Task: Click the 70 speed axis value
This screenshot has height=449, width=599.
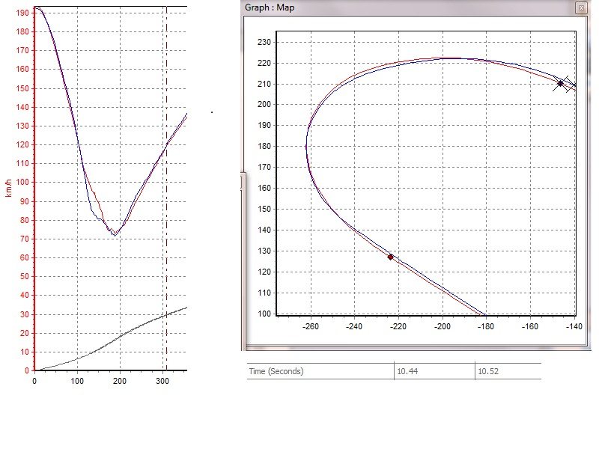Action: [x=24, y=239]
